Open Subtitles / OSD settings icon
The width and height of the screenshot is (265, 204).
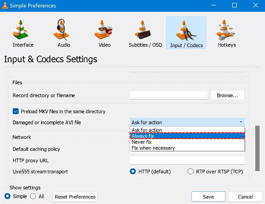145,31
